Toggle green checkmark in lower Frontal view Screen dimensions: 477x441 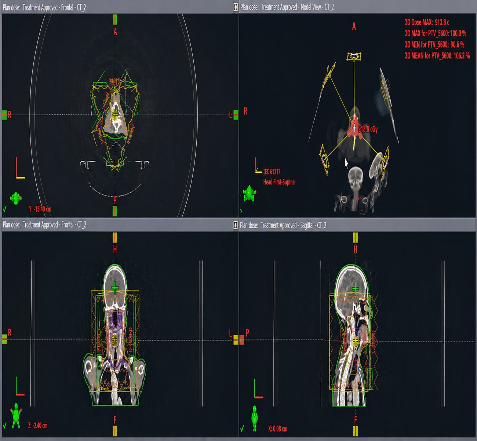[x=4, y=426]
